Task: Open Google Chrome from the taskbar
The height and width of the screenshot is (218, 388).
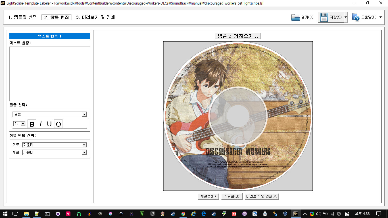Action: [183, 214]
